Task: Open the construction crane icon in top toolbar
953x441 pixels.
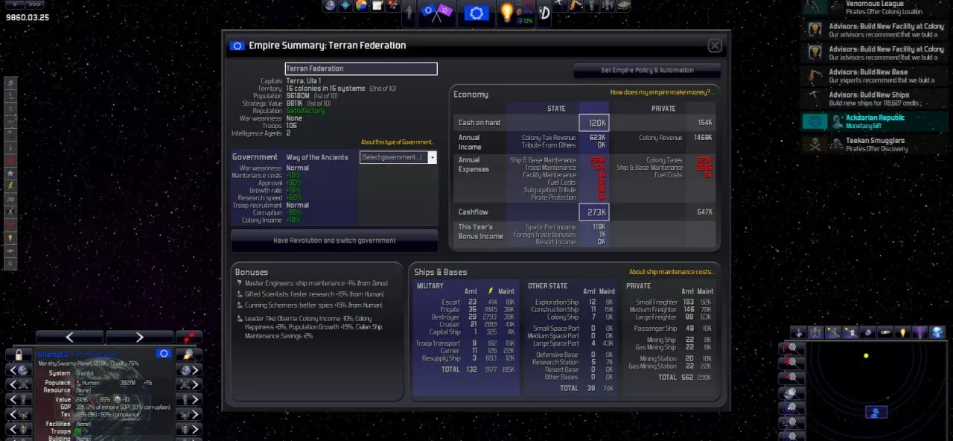Action: click(576, 6)
